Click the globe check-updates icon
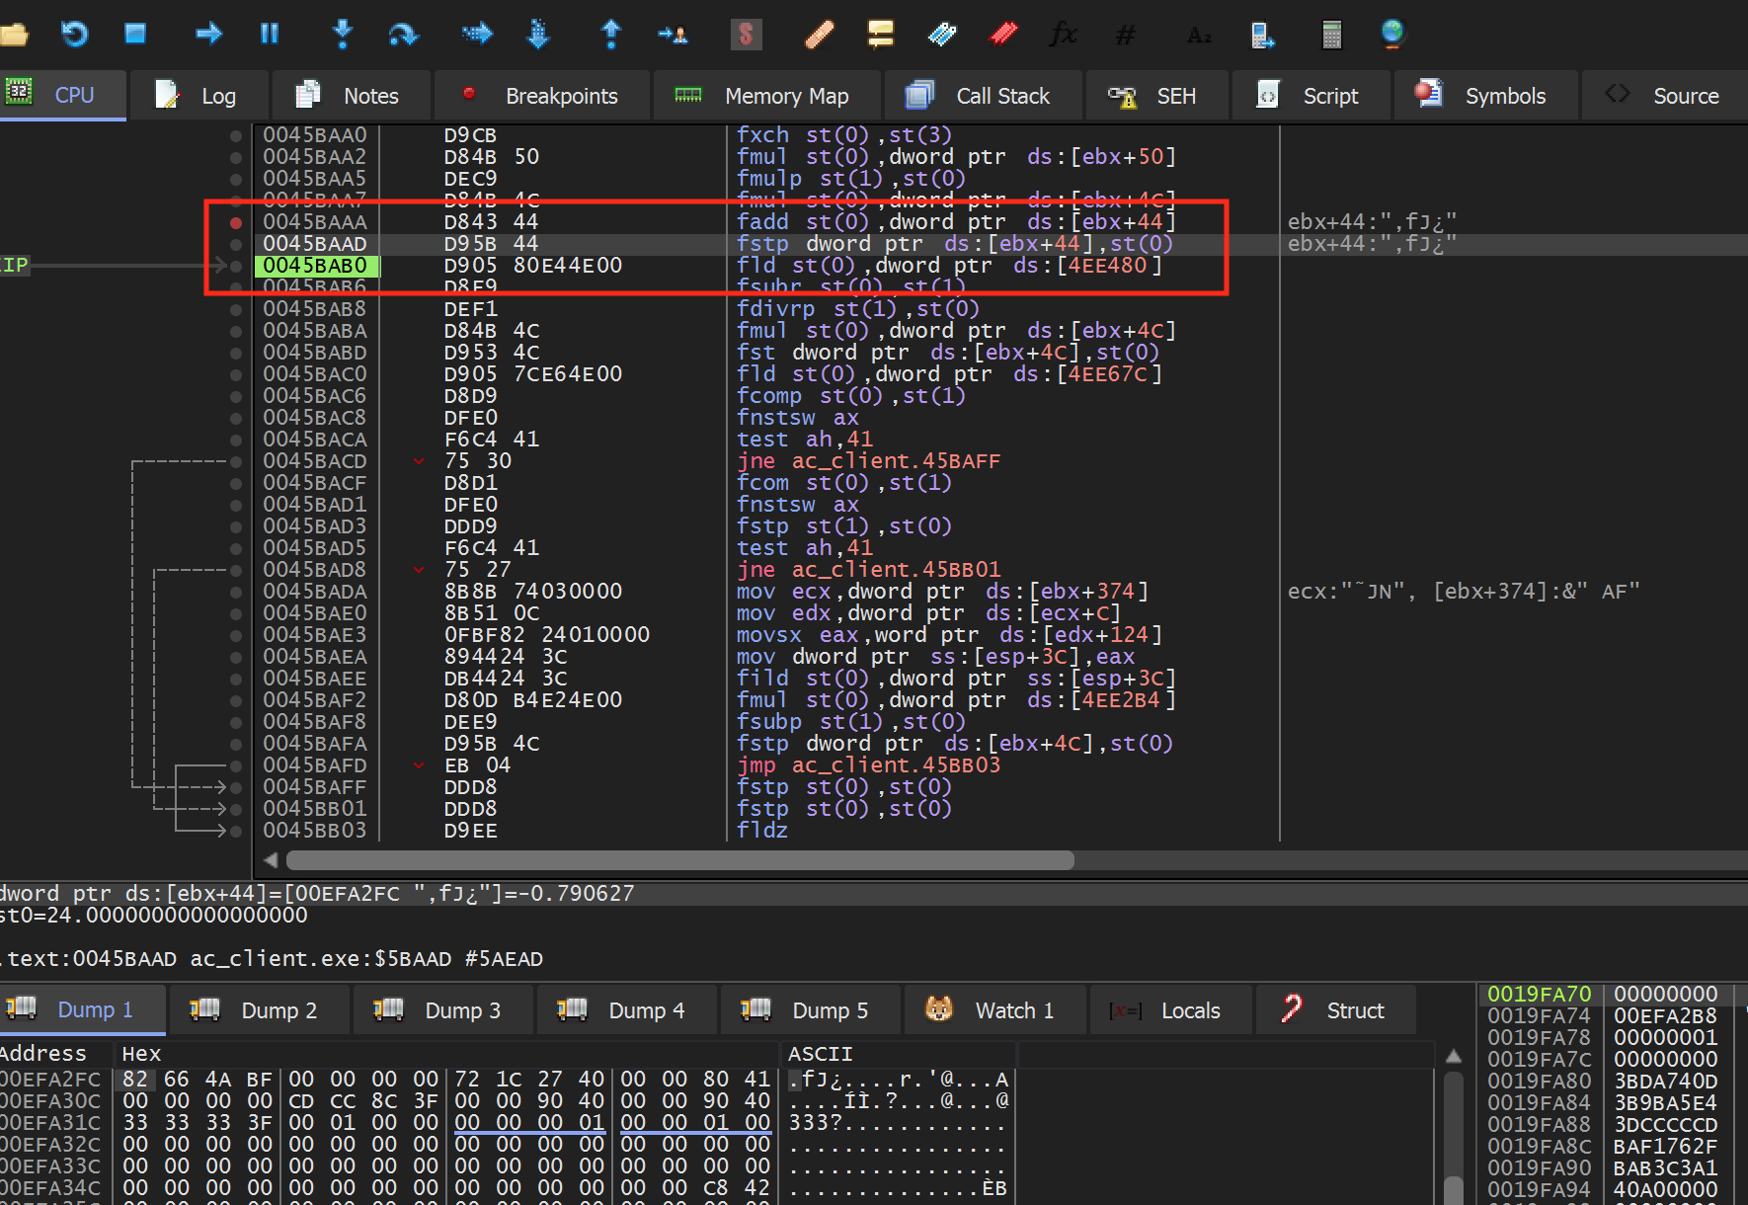The width and height of the screenshot is (1748, 1205). pyautogui.click(x=1392, y=35)
